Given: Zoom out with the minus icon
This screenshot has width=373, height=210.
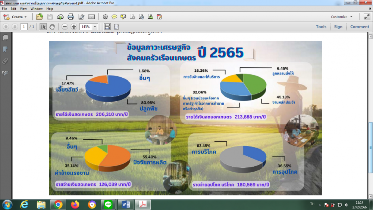Looking at the screenshot, I should [65, 27].
